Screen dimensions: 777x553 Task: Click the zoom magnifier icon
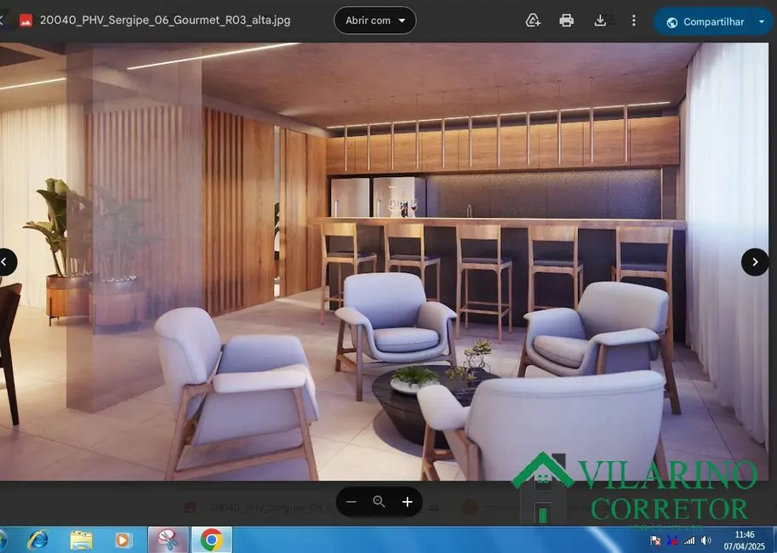click(x=377, y=500)
